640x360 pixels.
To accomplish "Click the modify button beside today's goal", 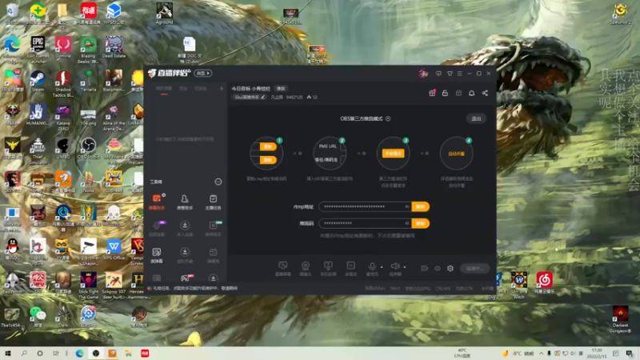I will [281, 89].
